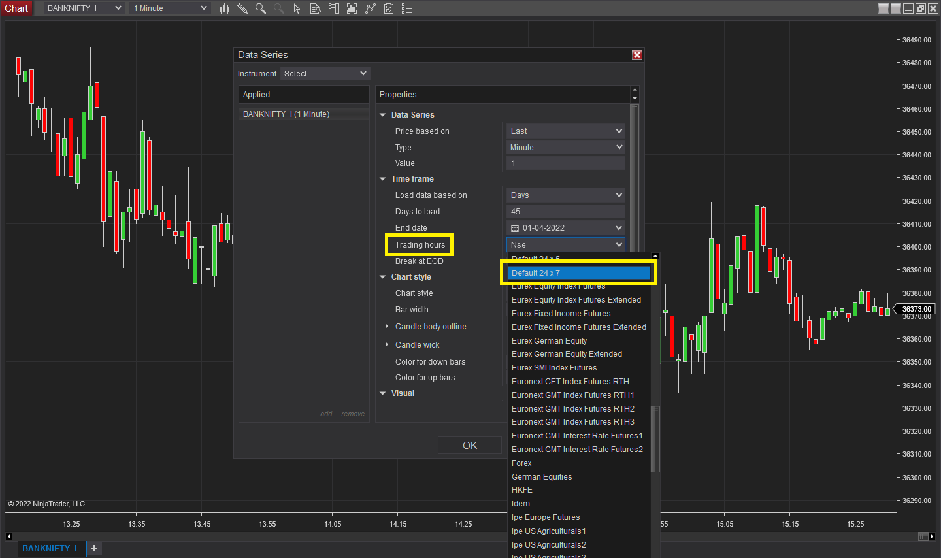941x558 pixels.
Task: Open the Strategies line-graph icon
Action: click(x=370, y=8)
